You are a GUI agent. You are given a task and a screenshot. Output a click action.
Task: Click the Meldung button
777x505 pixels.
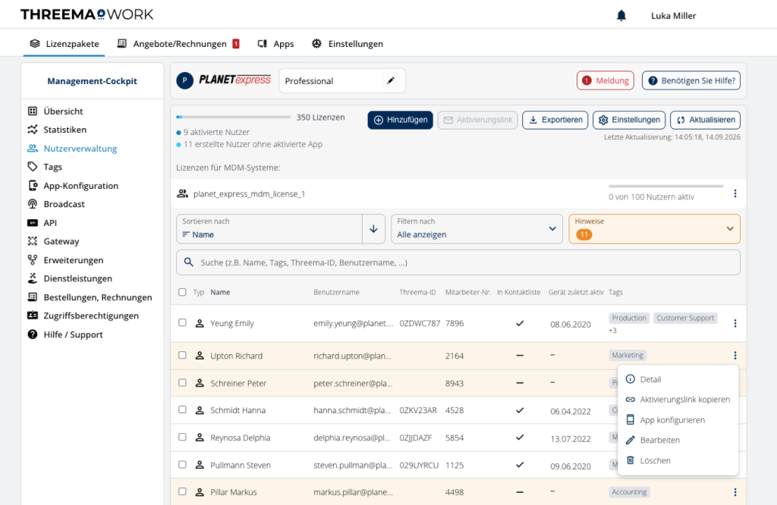[606, 80]
